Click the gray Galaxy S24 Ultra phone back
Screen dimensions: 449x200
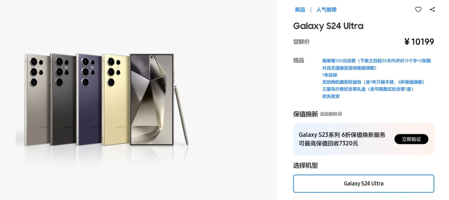point(36,98)
